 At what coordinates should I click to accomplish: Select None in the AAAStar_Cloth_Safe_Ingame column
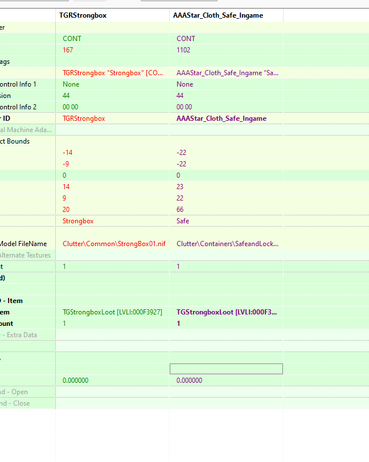[185, 84]
